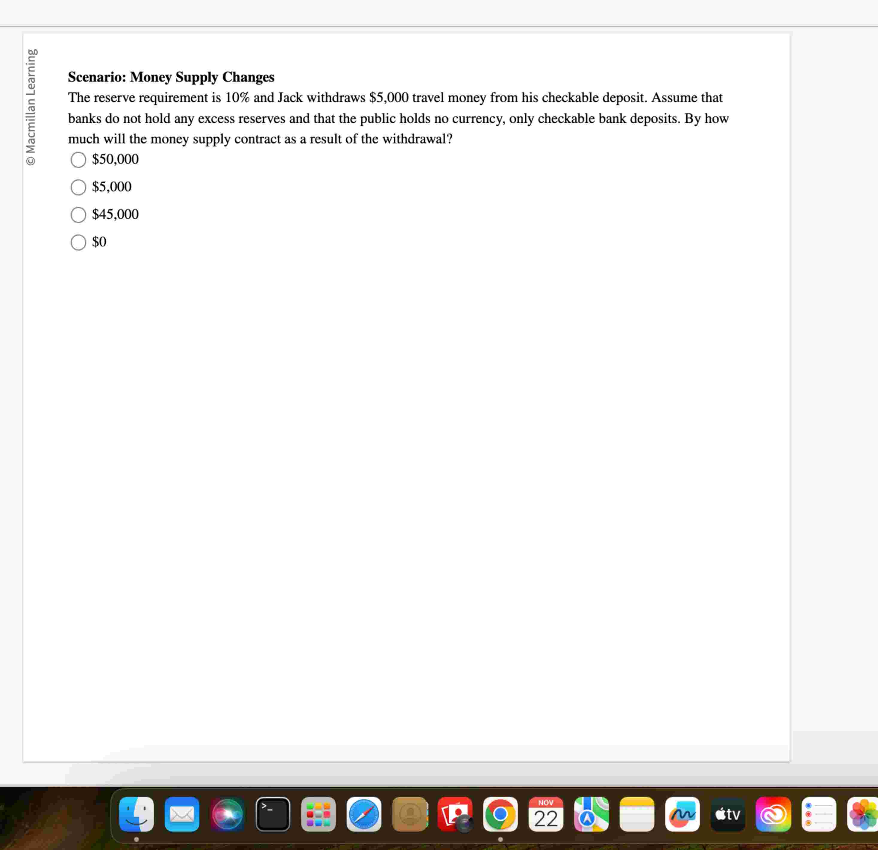
Task: Launch Safari browser from dock
Action: [364, 814]
